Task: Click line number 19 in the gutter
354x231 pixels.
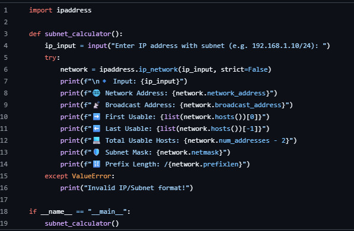Action: point(4,223)
